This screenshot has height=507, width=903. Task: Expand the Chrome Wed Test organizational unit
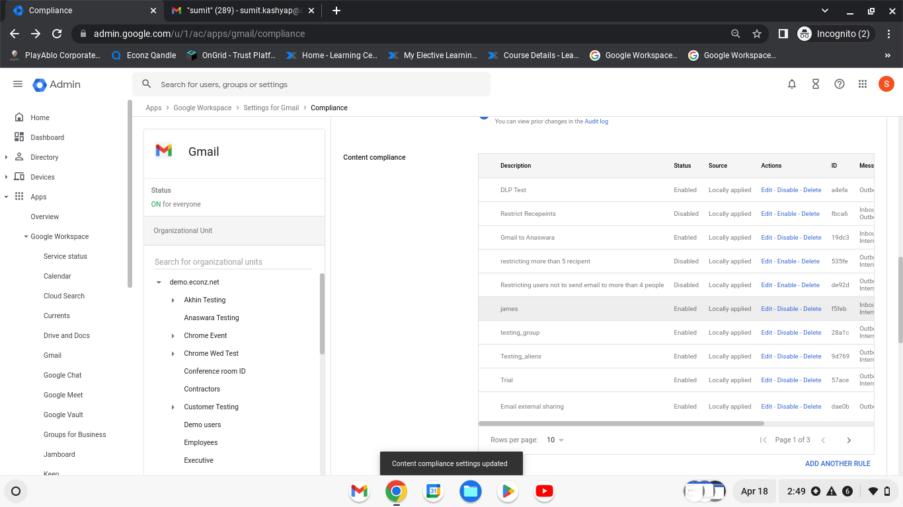point(173,353)
